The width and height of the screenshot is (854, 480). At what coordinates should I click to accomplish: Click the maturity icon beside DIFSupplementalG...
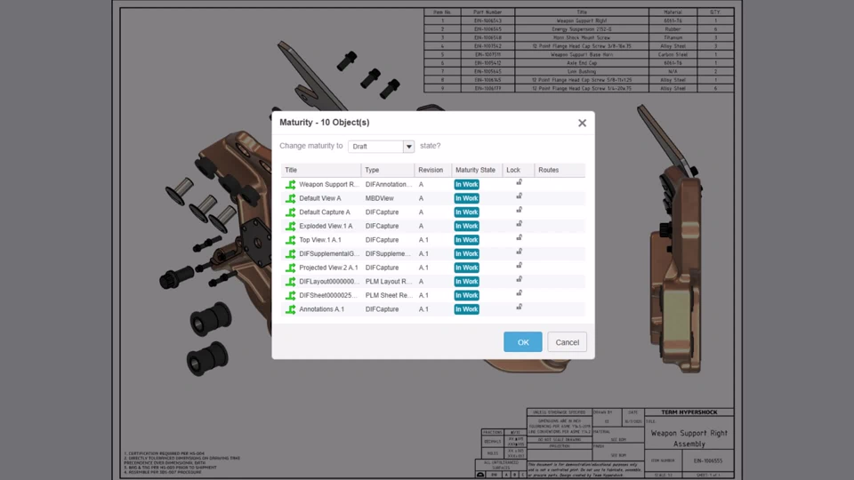tap(290, 253)
